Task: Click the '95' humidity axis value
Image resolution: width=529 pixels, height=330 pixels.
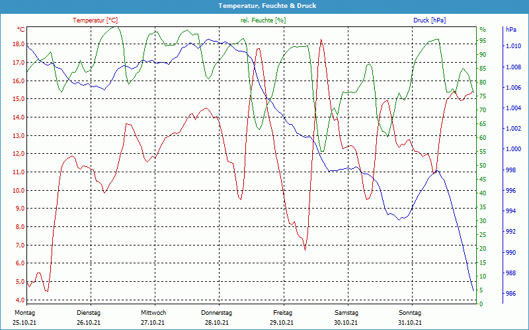Action: tap(483, 41)
